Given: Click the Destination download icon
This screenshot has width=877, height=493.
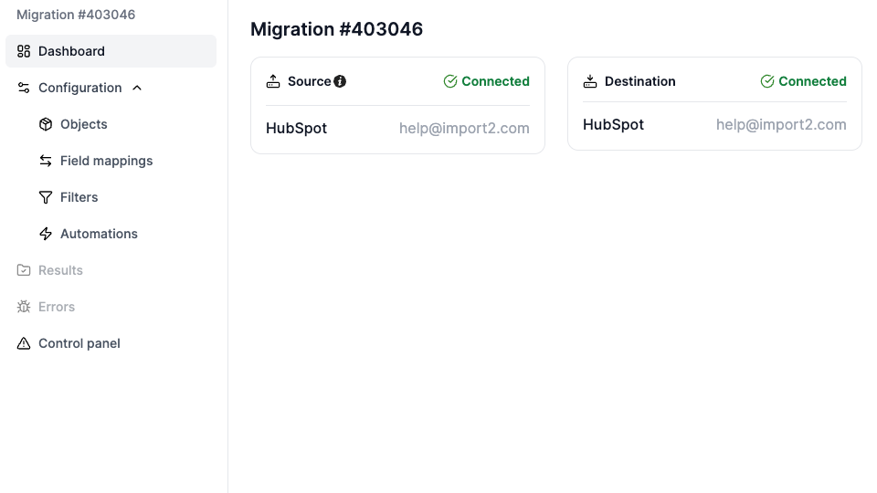Looking at the screenshot, I should 590,81.
